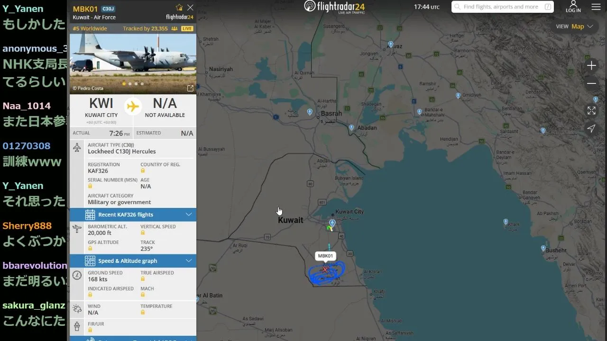Click lock icon under Vertical Speed

[143, 233]
